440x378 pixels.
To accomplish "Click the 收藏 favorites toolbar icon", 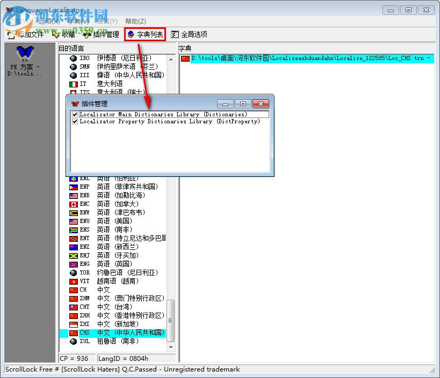I will [x=64, y=34].
